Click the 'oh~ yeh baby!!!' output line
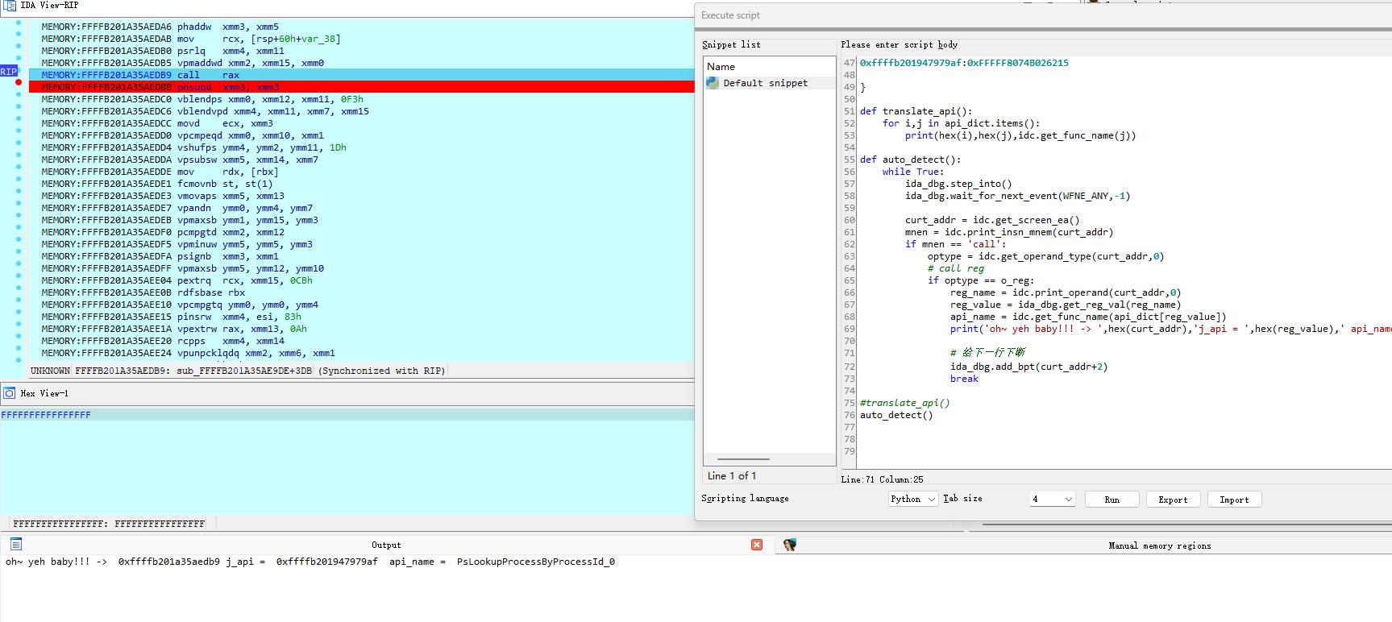This screenshot has width=1392, height=622. tap(310, 562)
